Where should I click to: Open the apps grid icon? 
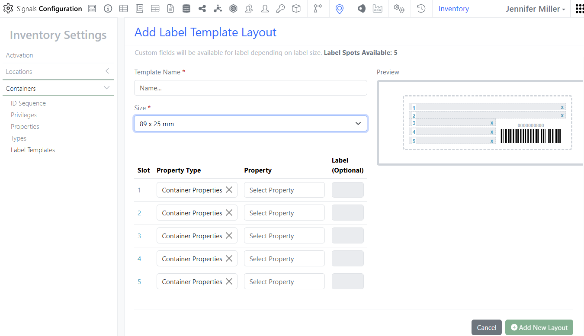tap(579, 9)
